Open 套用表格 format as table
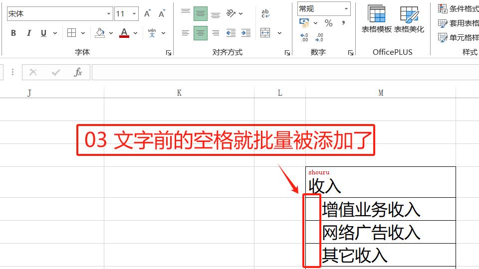The height and width of the screenshot is (269, 479). (458, 23)
